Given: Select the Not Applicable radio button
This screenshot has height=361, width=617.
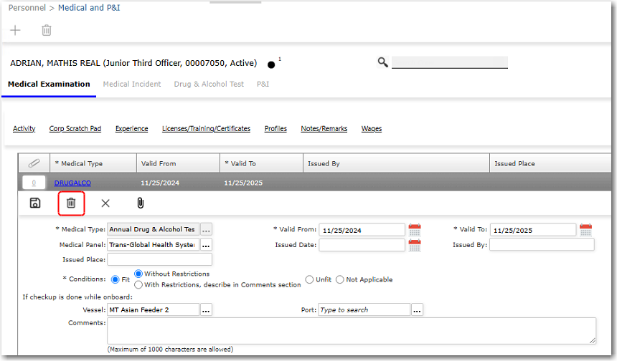Looking at the screenshot, I should coord(340,279).
